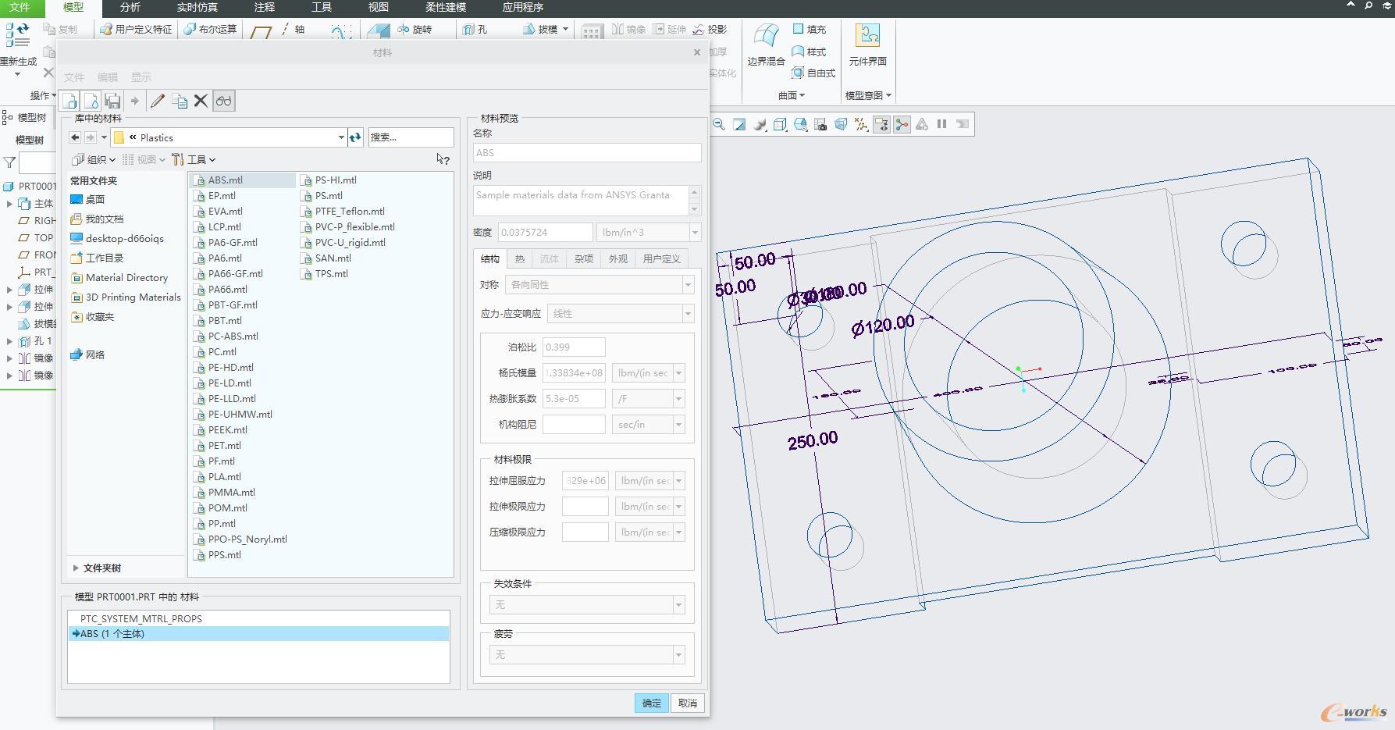1395x730 pixels.
Task: Open the Draft (拔模) dropdown arrow
Action: (565, 30)
